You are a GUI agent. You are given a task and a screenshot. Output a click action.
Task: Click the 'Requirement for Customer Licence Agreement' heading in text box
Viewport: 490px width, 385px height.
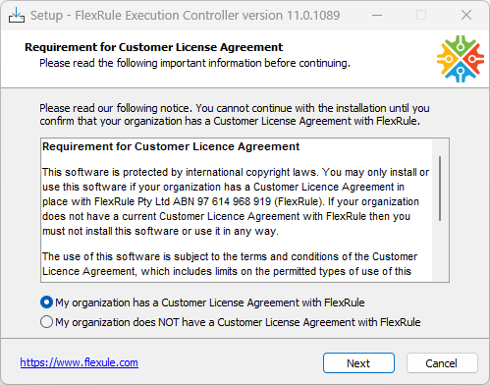(171, 146)
